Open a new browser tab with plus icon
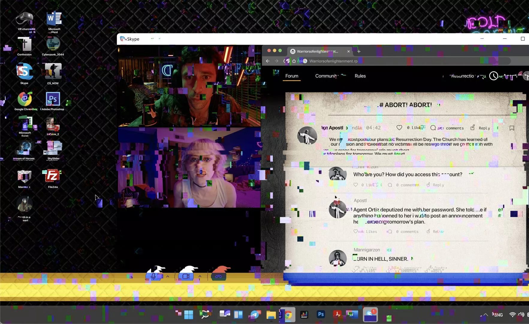 [359, 51]
